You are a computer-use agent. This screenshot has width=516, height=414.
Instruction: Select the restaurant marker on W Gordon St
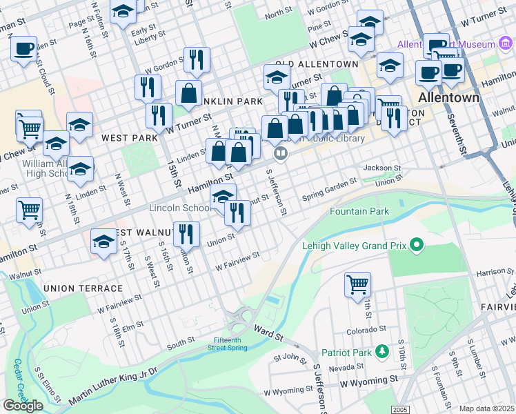(x=147, y=86)
